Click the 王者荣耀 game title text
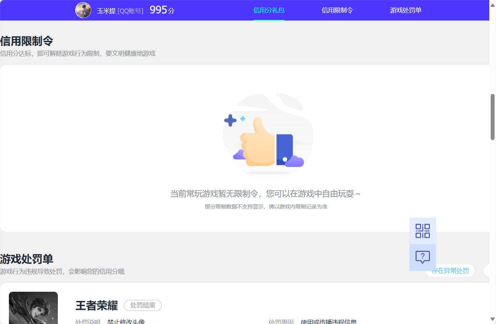Viewport: 496px width, 324px height. click(x=96, y=305)
